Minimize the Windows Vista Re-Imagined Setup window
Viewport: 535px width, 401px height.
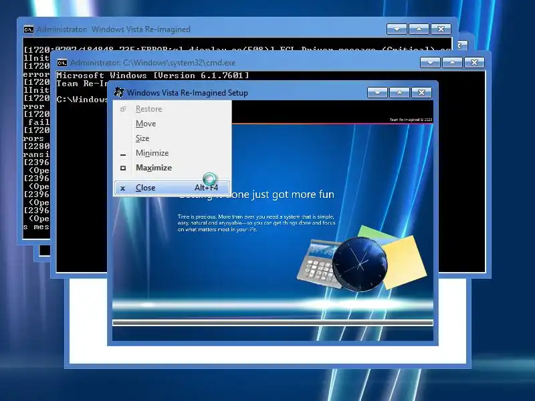coord(377,92)
